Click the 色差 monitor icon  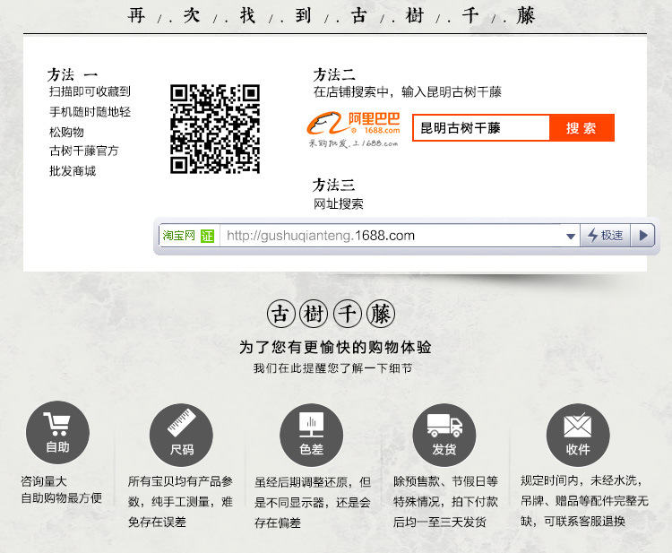312,435
